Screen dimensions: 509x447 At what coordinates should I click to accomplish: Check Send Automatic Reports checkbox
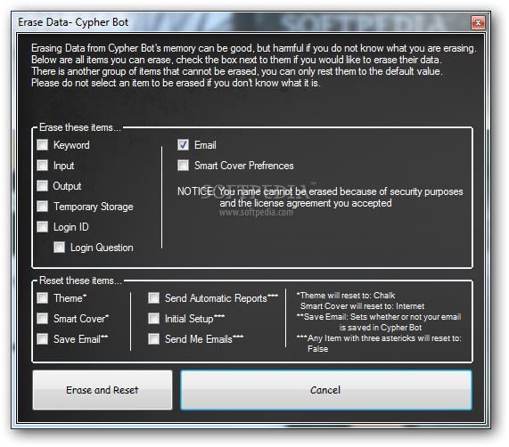point(154,298)
